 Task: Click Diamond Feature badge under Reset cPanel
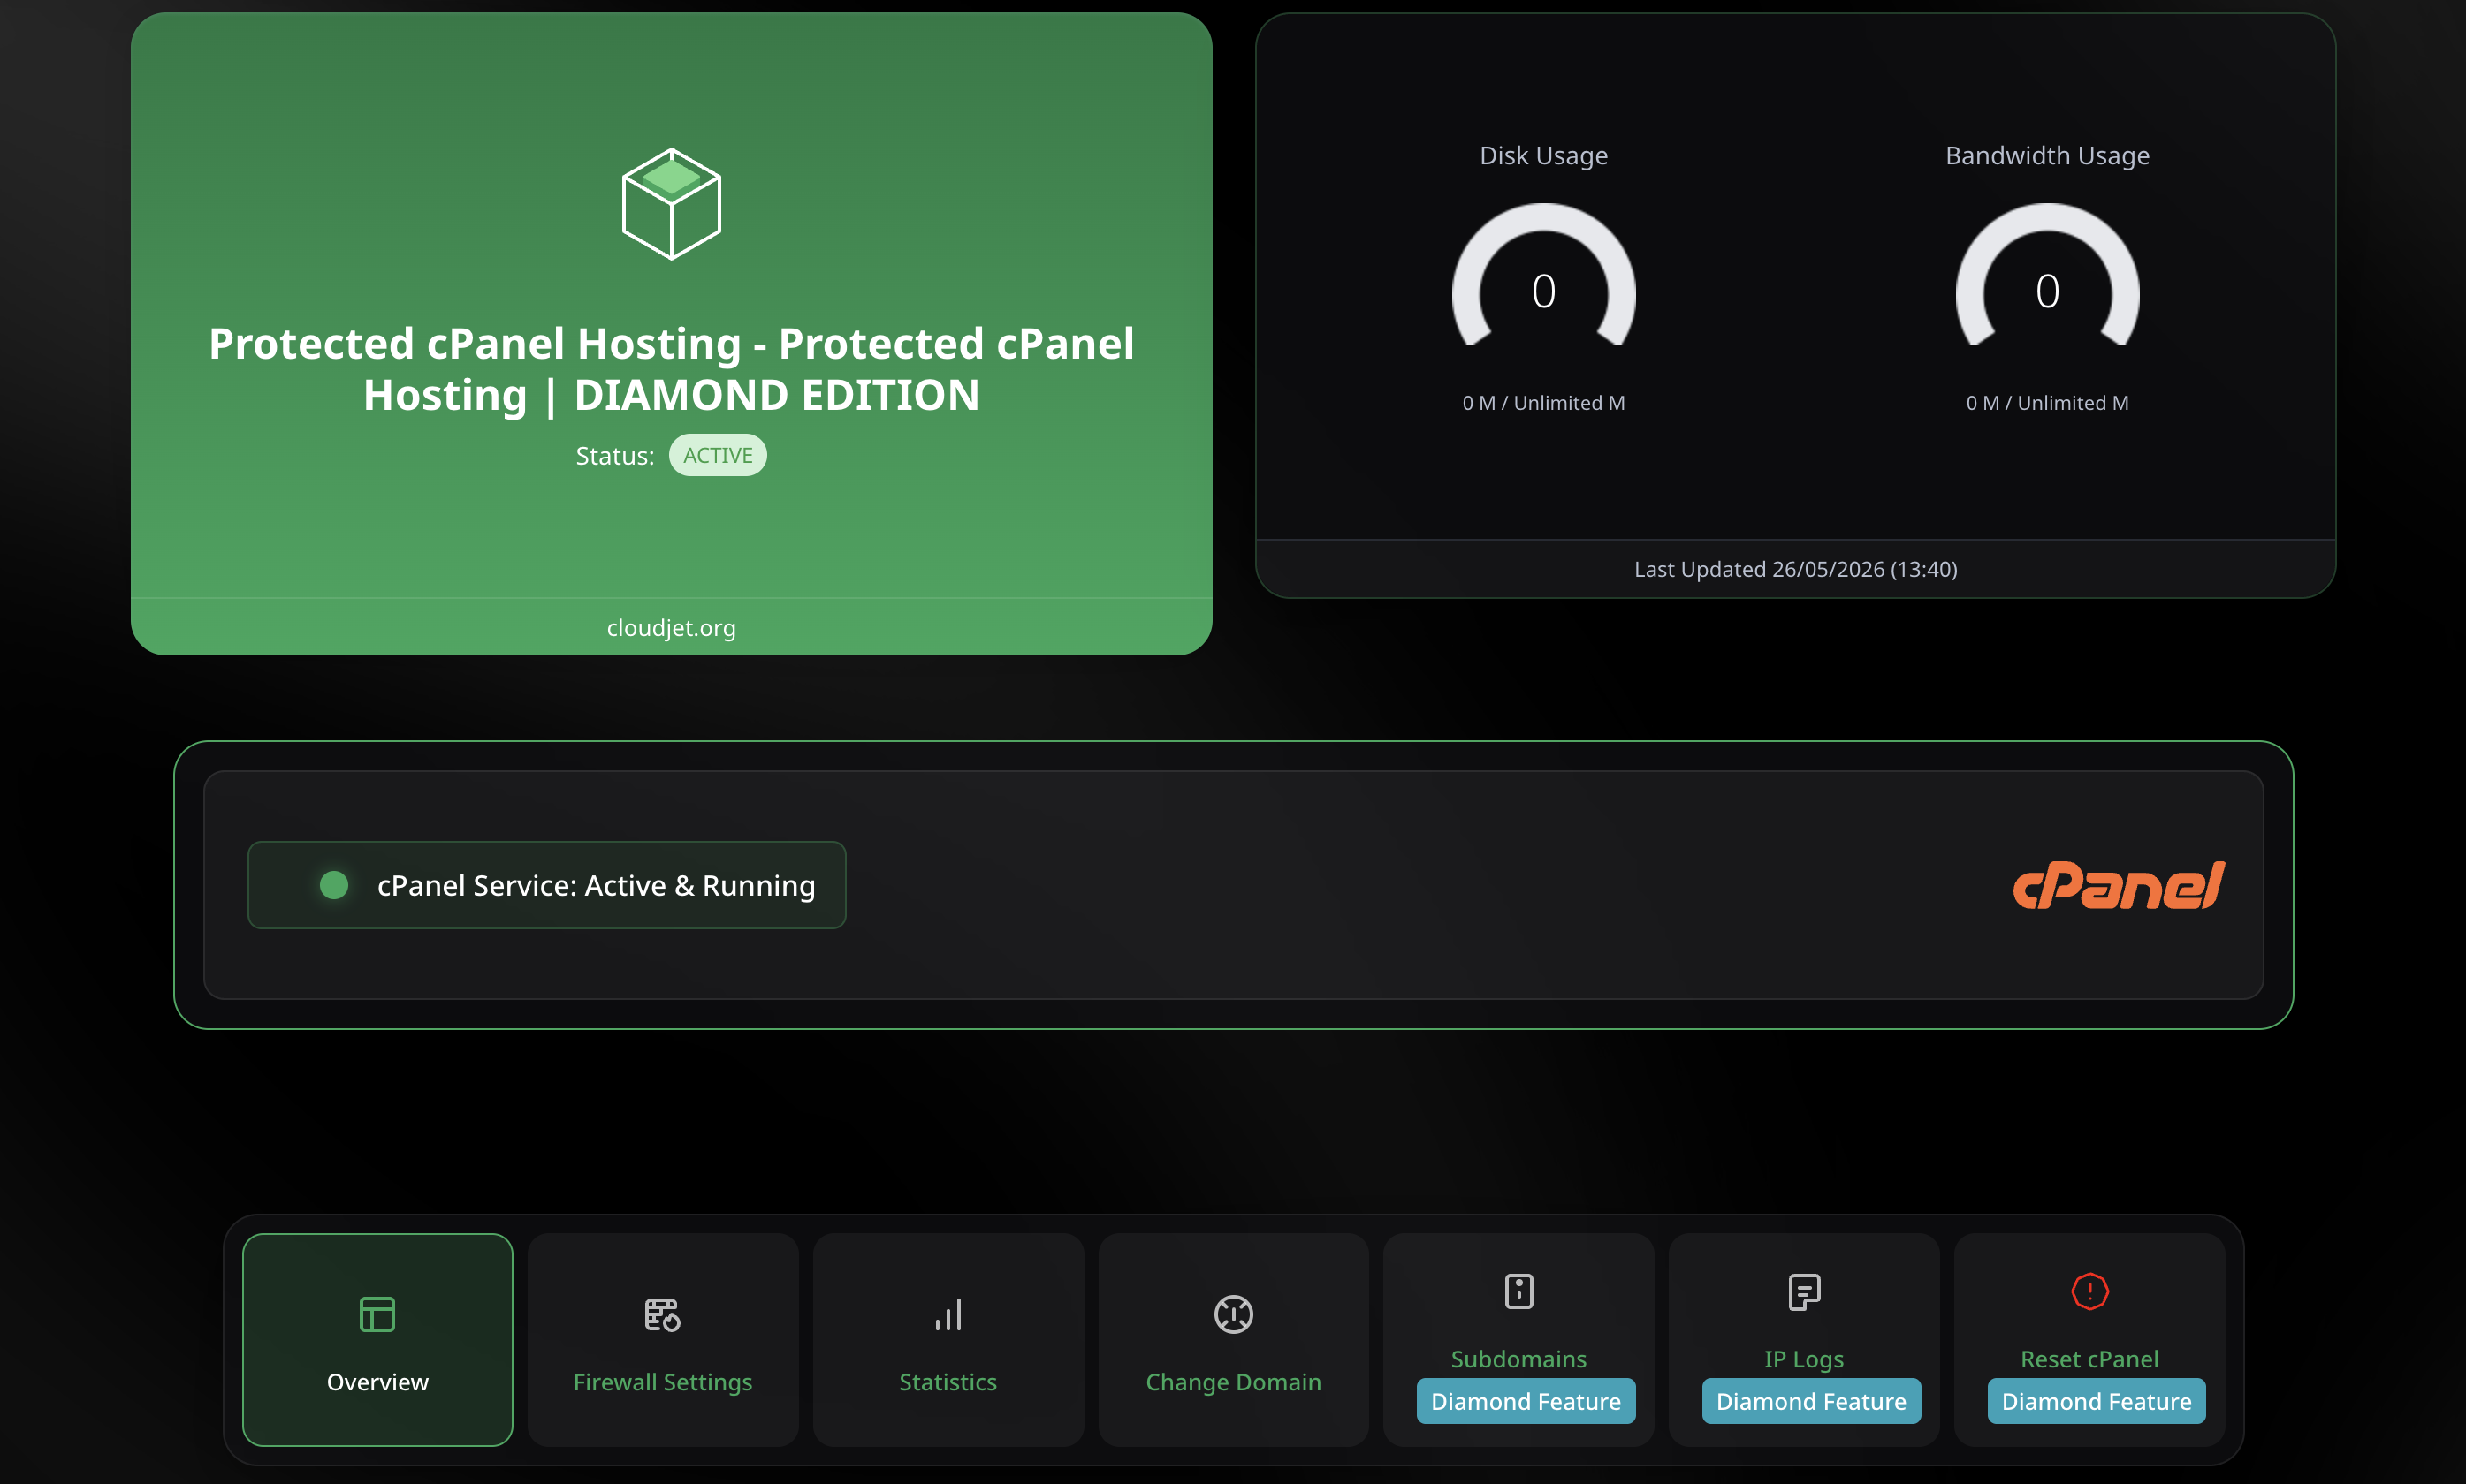(x=2096, y=1401)
